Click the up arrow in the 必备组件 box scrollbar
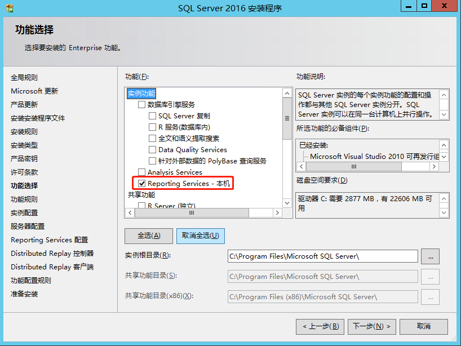The height and width of the screenshot is (346, 461). pos(444,145)
